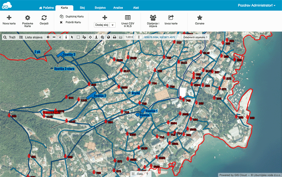This screenshot has height=177, width=282.
Task: Click hydrant marker labeled 844
Action: 66,97
